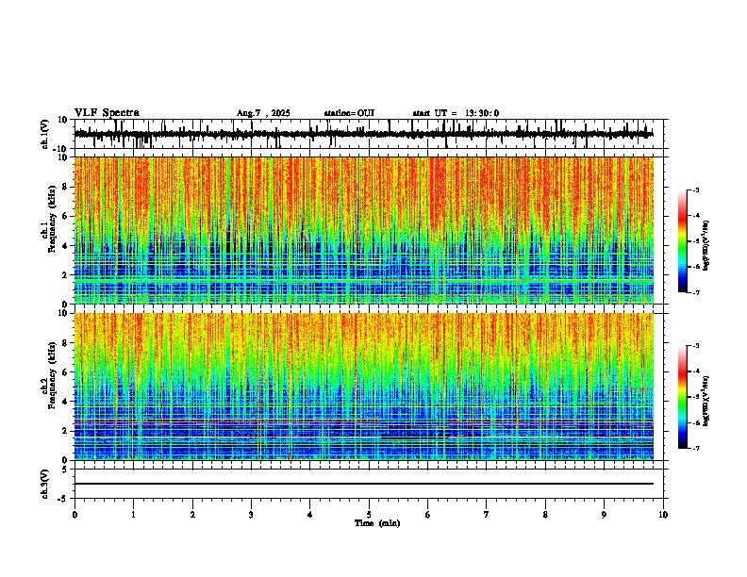
Task: Click time-axis tick label "1"
Action: pyautogui.click(x=133, y=515)
